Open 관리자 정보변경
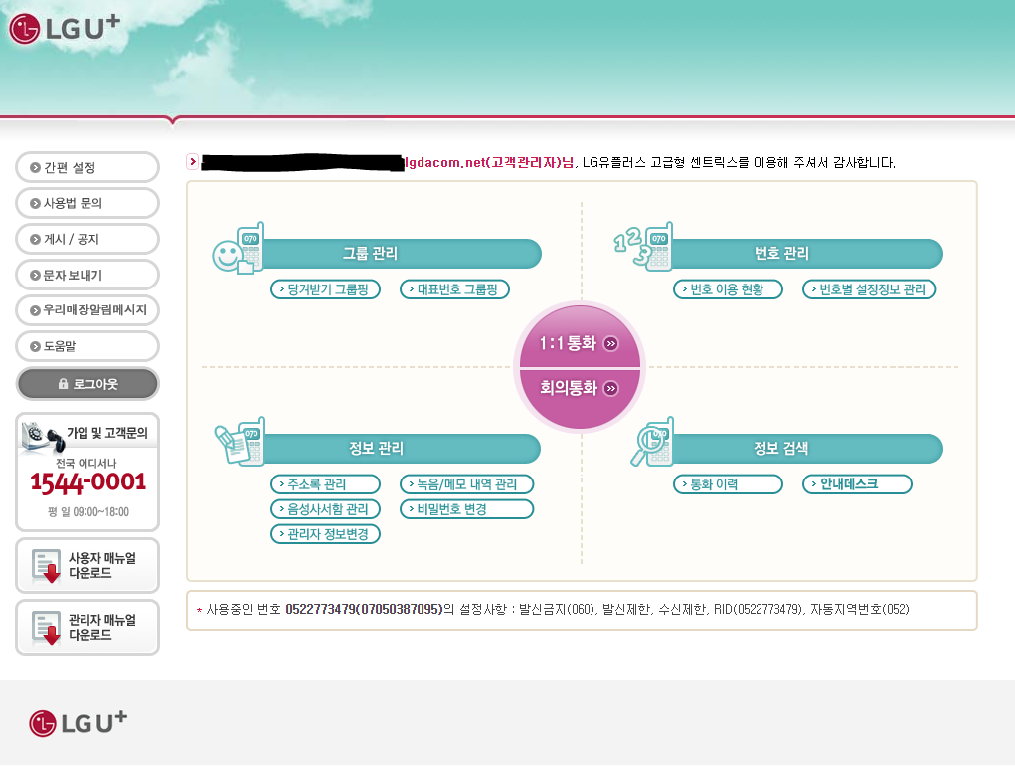Image resolution: width=1015 pixels, height=766 pixels. point(326,534)
